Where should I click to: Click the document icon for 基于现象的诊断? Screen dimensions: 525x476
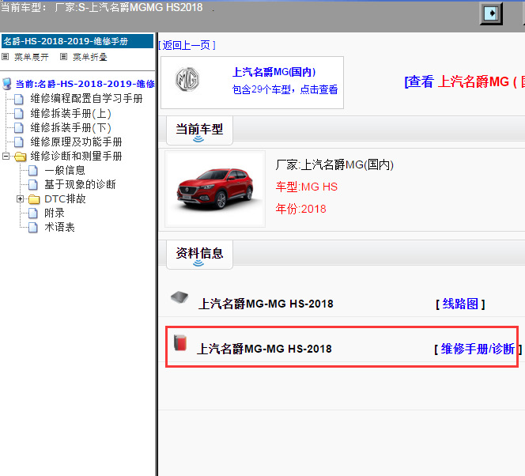click(33, 184)
